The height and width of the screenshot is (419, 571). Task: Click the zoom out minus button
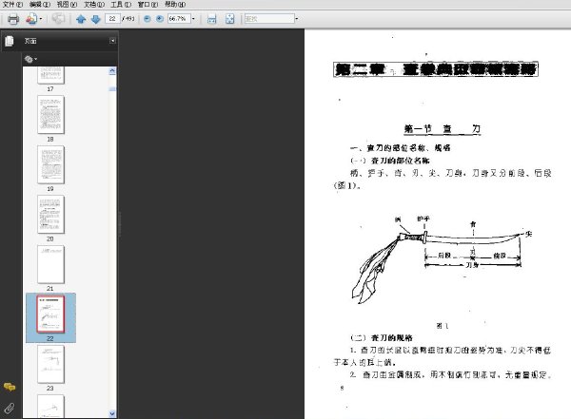pyautogui.click(x=148, y=19)
